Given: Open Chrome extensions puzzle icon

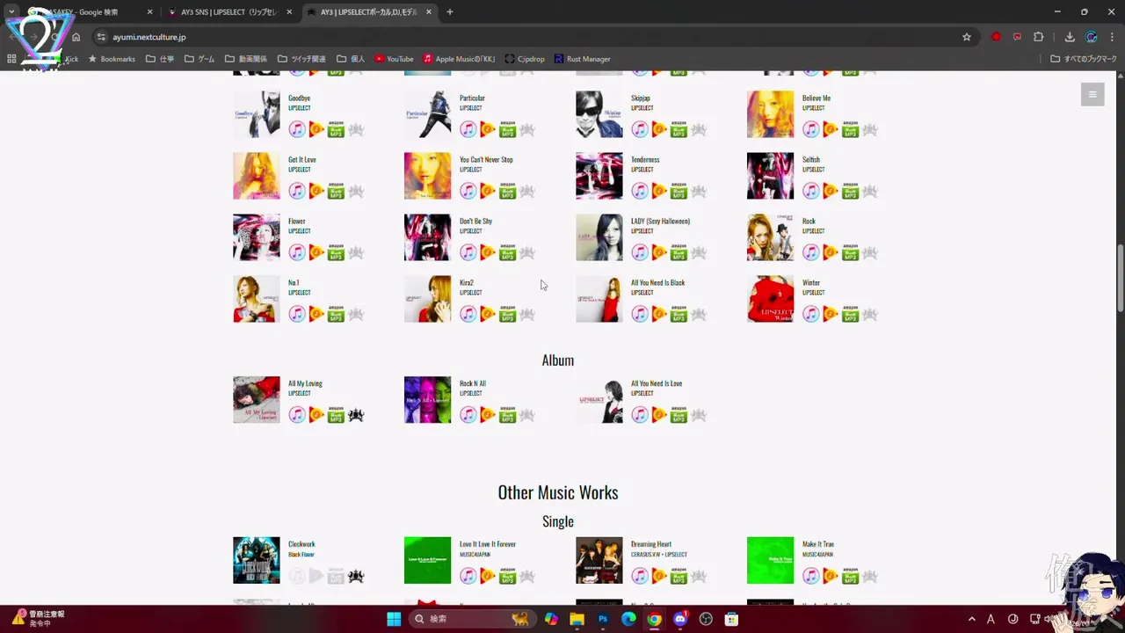Looking at the screenshot, I should tap(1038, 37).
